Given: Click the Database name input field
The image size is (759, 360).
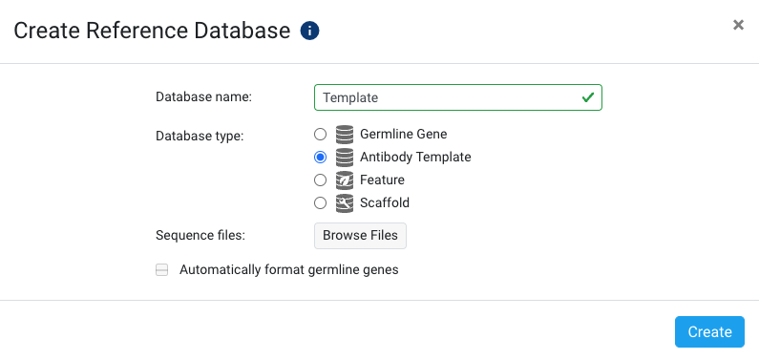Looking at the screenshot, I should tap(458, 97).
